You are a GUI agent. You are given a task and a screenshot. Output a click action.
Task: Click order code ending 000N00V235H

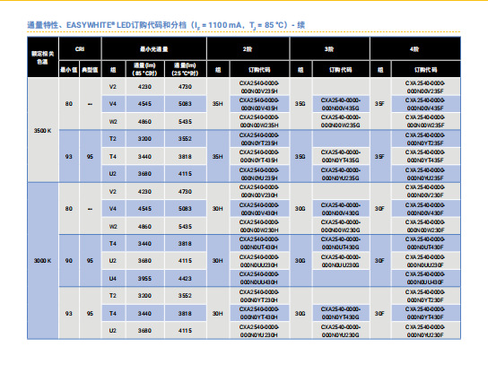point(259,87)
